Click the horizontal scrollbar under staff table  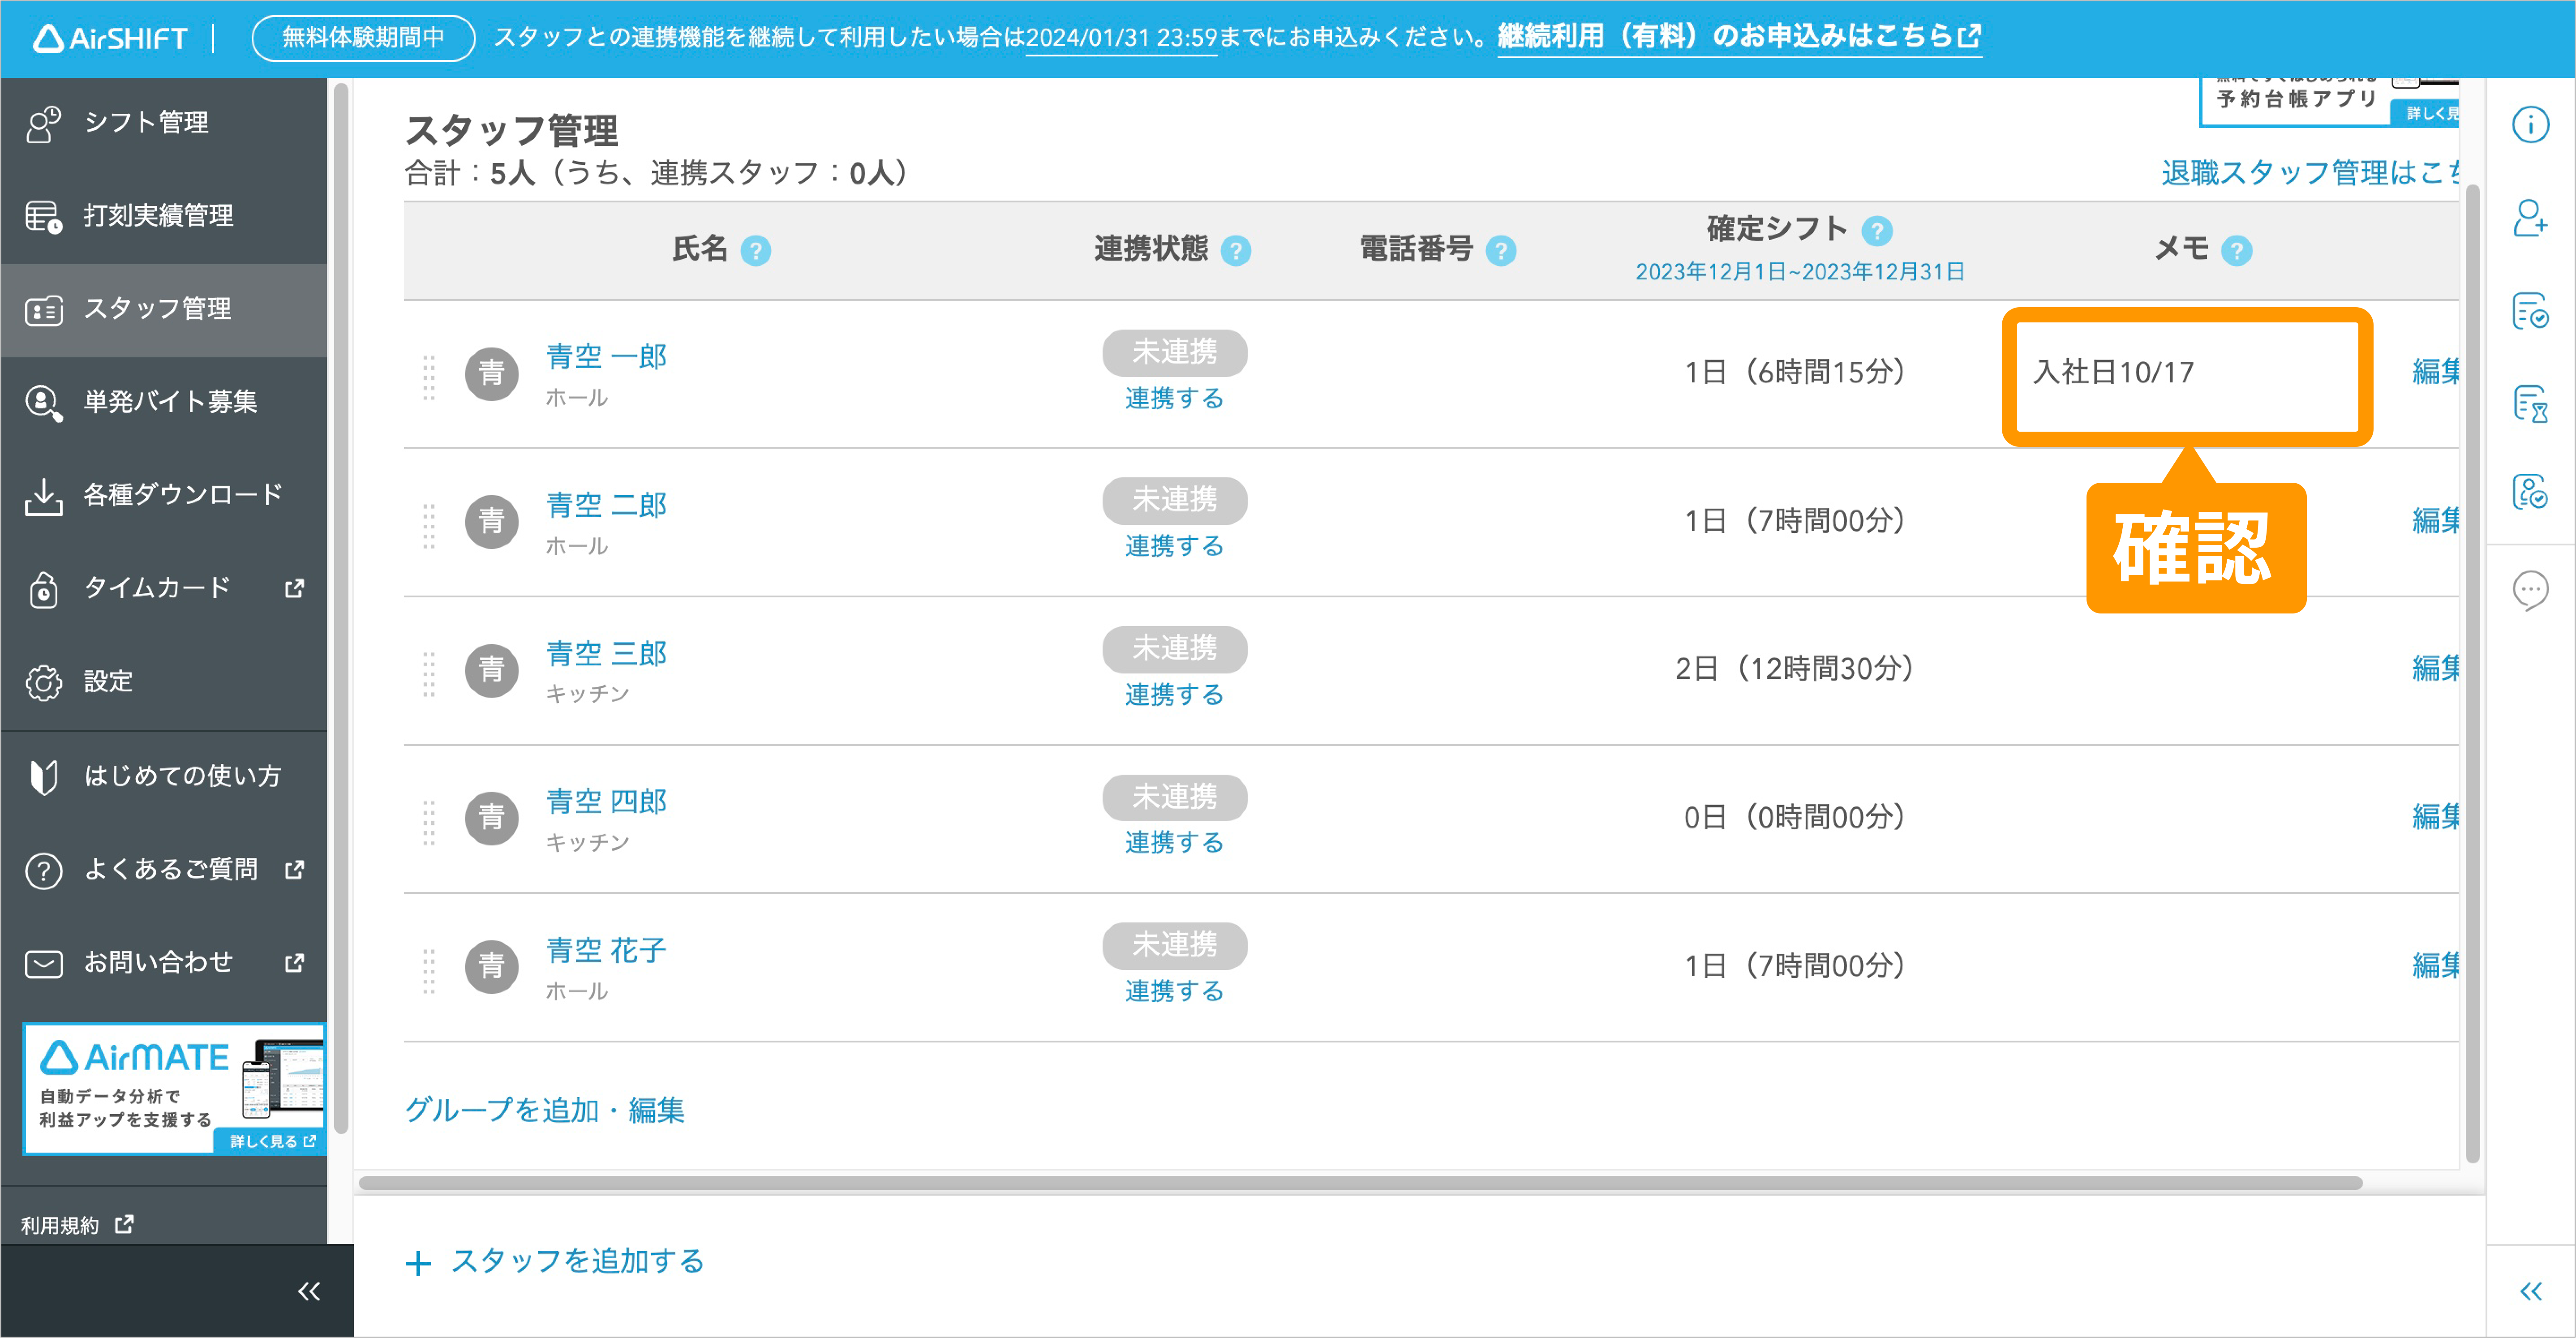(x=1360, y=1184)
